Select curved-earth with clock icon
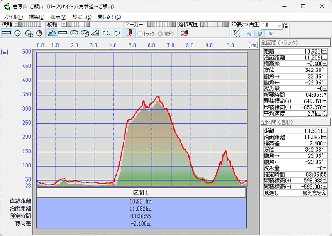 tap(85, 33)
